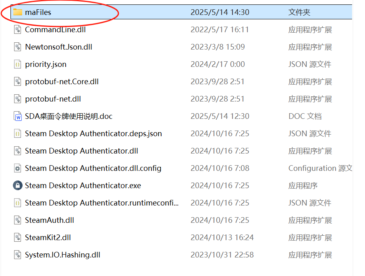Image resolution: width=365 pixels, height=276 pixels.
Task: Select the System.IO.Hashing.dll file name
Action: click(x=62, y=255)
